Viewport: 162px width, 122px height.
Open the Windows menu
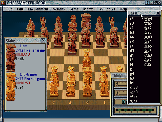click(x=107, y=9)
